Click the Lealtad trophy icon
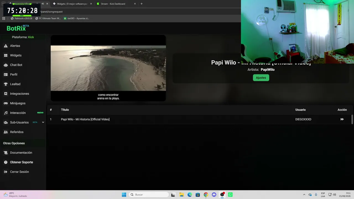Viewport: 354px width, 199px height. click(6, 84)
